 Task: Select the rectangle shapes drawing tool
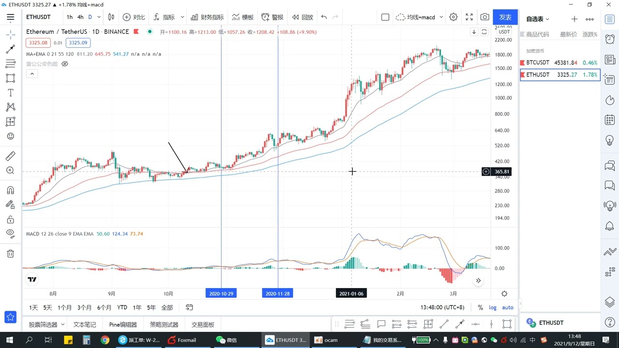pos(10,78)
